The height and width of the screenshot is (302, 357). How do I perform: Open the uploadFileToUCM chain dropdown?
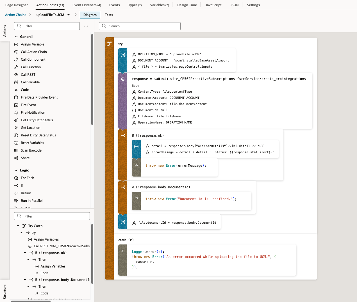69,15
